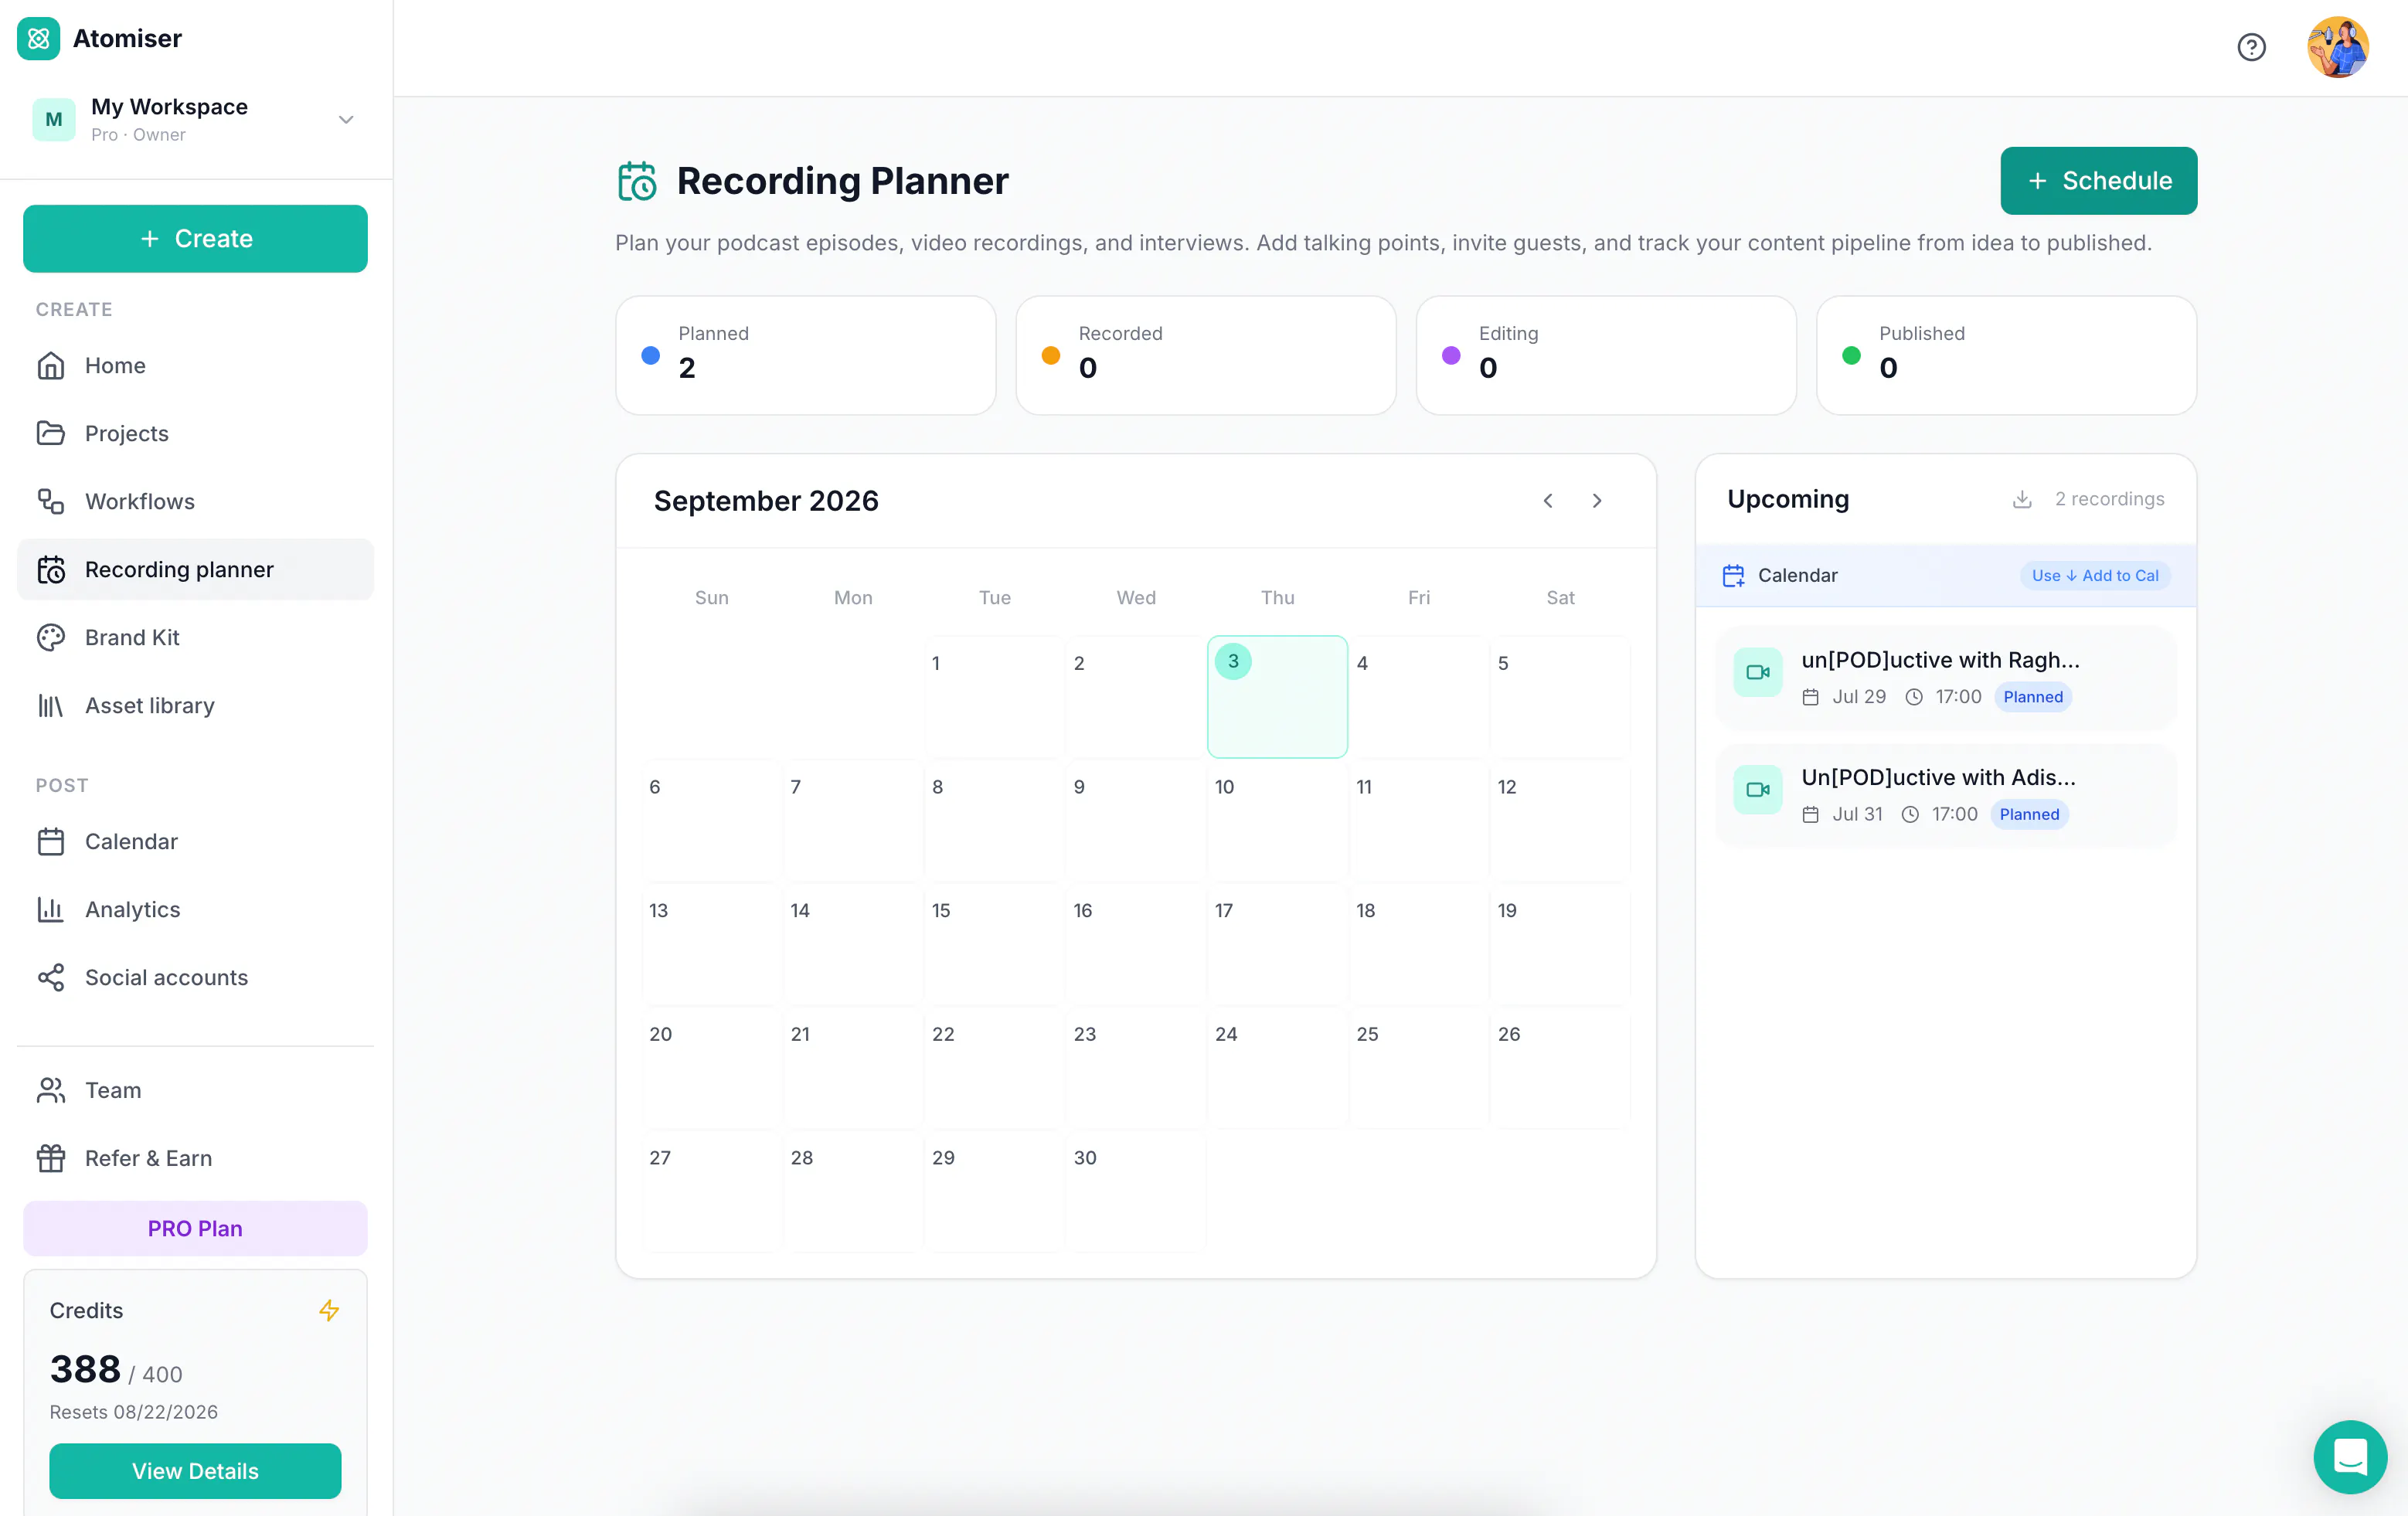Image resolution: width=2408 pixels, height=1516 pixels.
Task: Click the Refer & Earn gift icon
Action: click(51, 1158)
